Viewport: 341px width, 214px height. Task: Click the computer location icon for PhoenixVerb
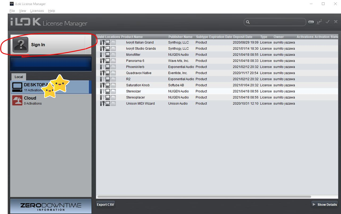point(108,67)
